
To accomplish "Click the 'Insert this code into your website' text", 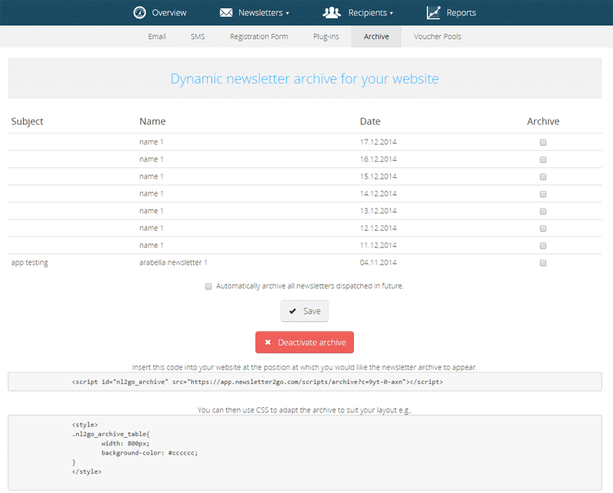I will coord(304,367).
